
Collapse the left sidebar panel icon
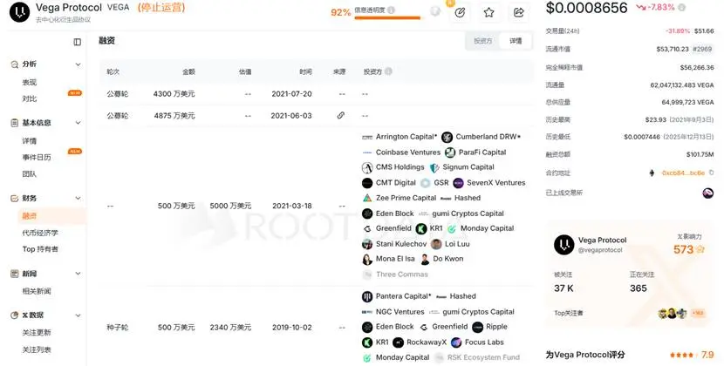point(78,42)
